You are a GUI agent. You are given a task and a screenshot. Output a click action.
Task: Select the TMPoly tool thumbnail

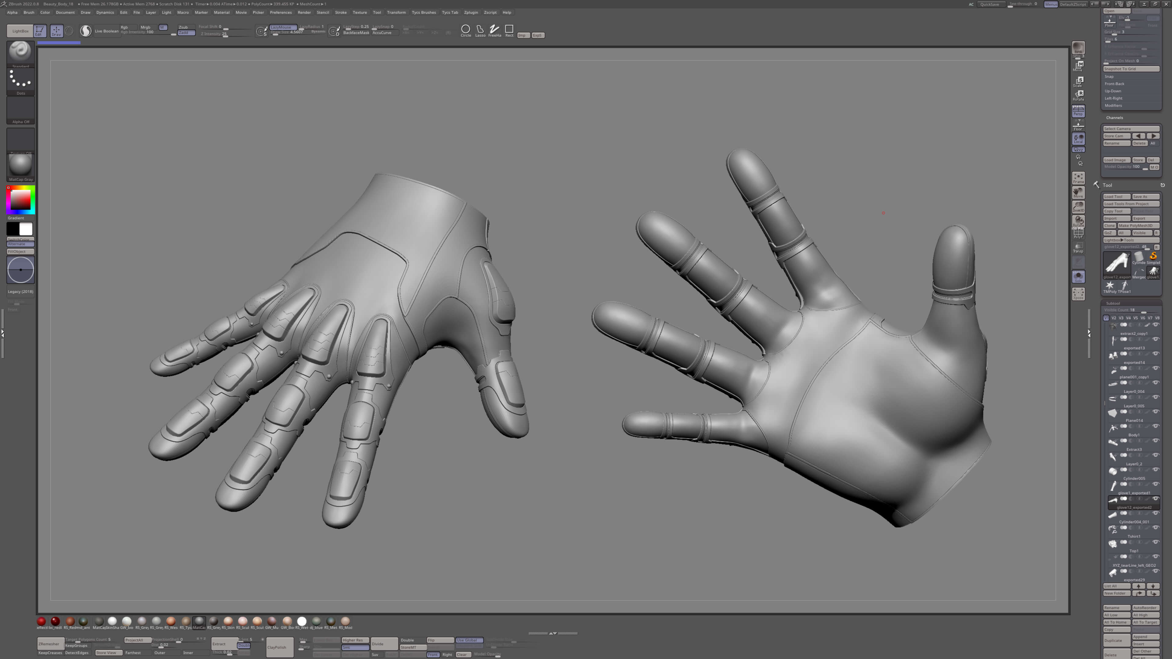[x=1110, y=287]
